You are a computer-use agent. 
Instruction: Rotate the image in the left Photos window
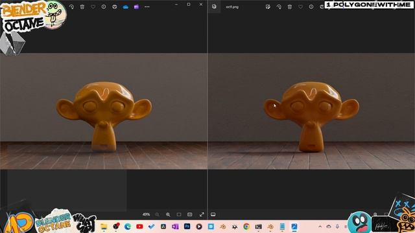pyautogui.click(x=71, y=7)
